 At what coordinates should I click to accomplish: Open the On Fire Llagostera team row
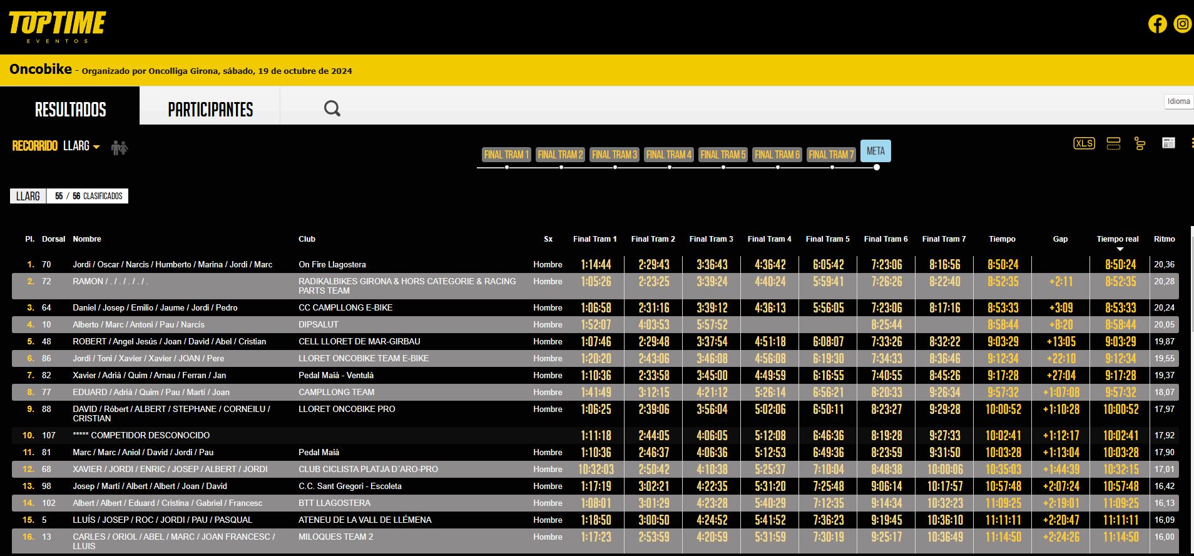pyautogui.click(x=594, y=264)
